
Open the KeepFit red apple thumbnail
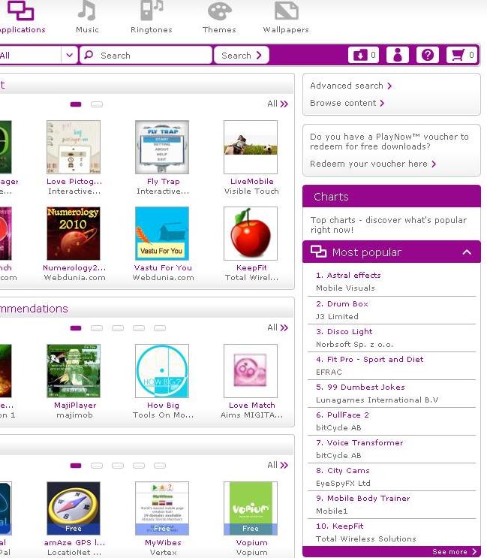(251, 234)
